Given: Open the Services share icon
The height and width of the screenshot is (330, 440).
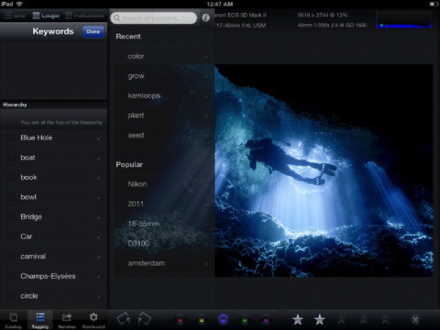Looking at the screenshot, I should pos(67,319).
